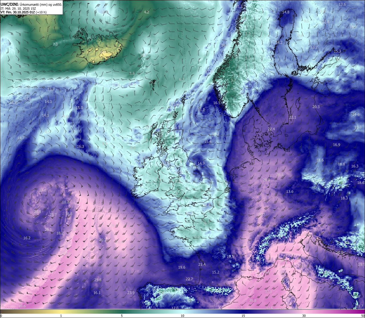Click the 16.2 map value
The image size is (365, 318).
[27, 238]
